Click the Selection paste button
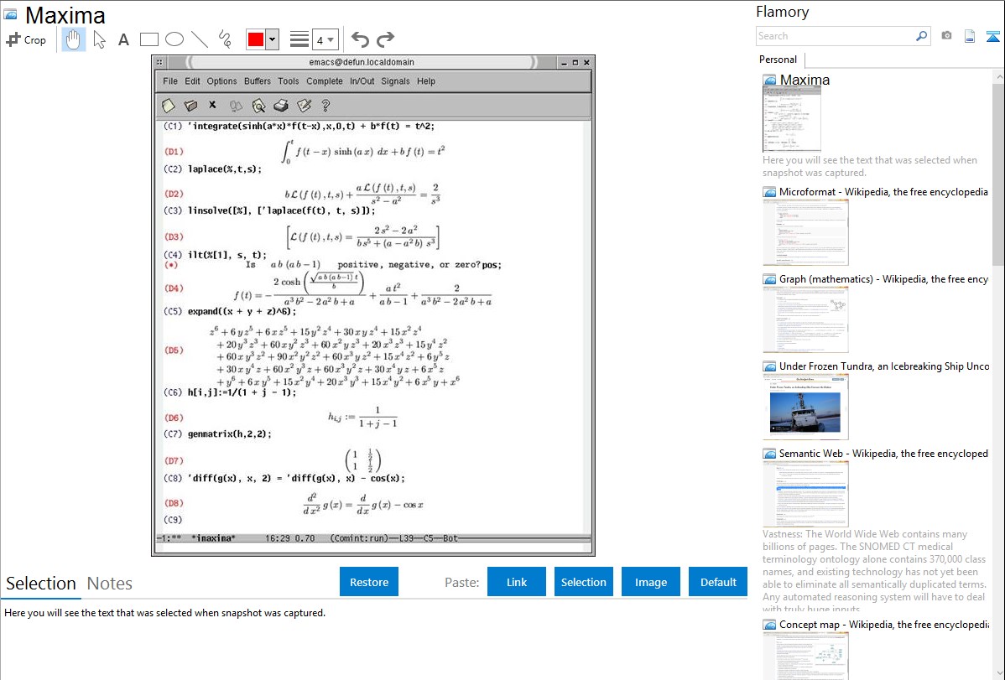 pos(583,582)
